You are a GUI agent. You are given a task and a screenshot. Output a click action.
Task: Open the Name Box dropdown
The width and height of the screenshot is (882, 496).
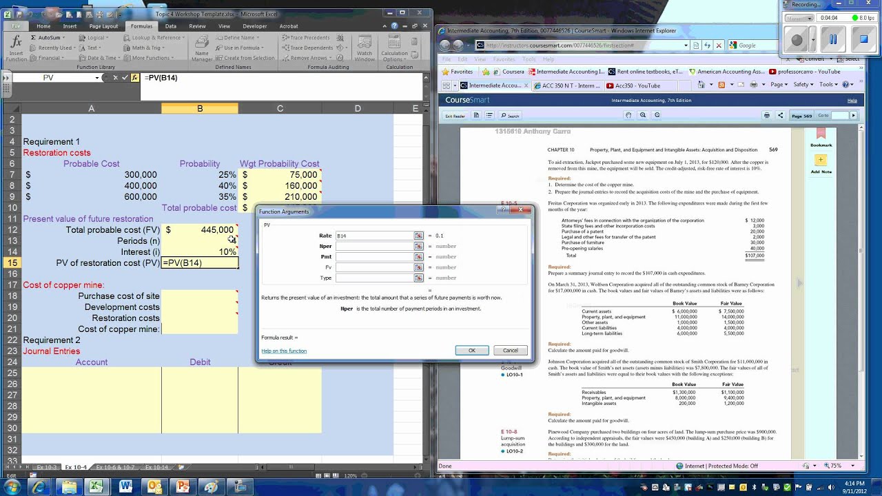click(97, 78)
